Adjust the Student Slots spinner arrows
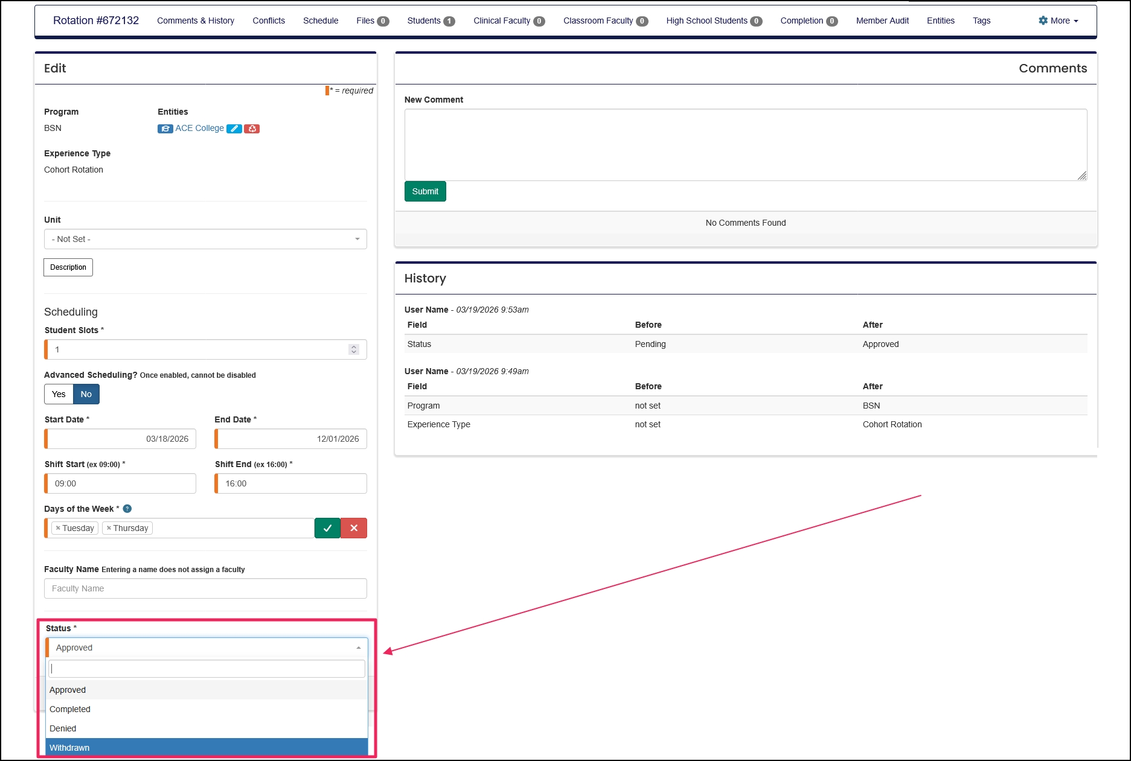Screen dimensions: 1131x761 (x=354, y=349)
